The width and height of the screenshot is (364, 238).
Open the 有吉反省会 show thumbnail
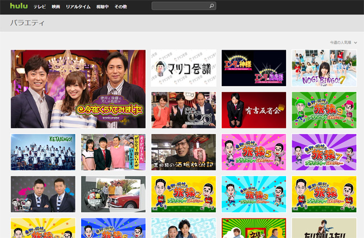pyautogui.click(x=254, y=110)
